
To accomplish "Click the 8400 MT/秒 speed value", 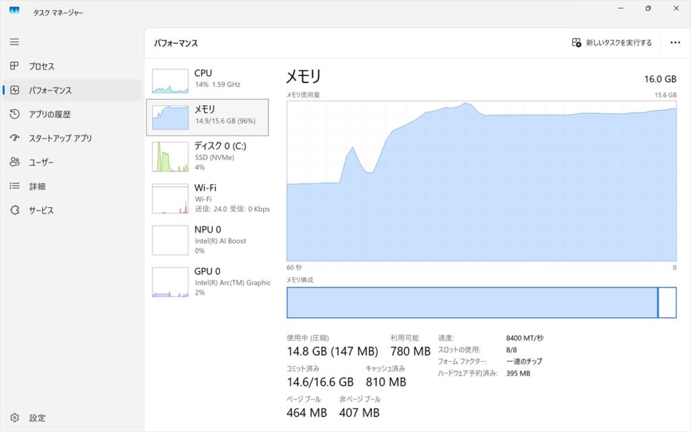I will (x=524, y=338).
